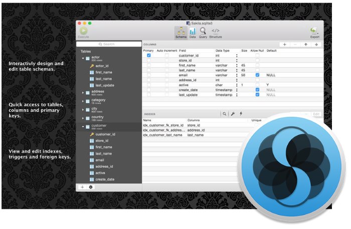Image resolution: width=351 pixels, height=229 pixels.
Task: Toggle Allow Null for email
Action: coord(257,75)
